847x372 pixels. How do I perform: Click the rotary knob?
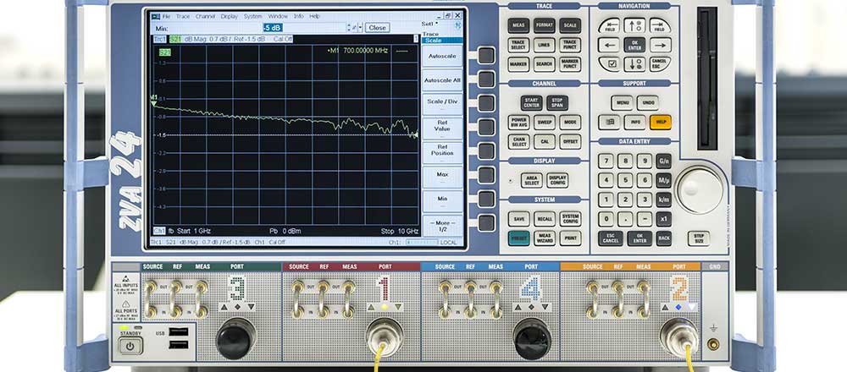(x=699, y=189)
